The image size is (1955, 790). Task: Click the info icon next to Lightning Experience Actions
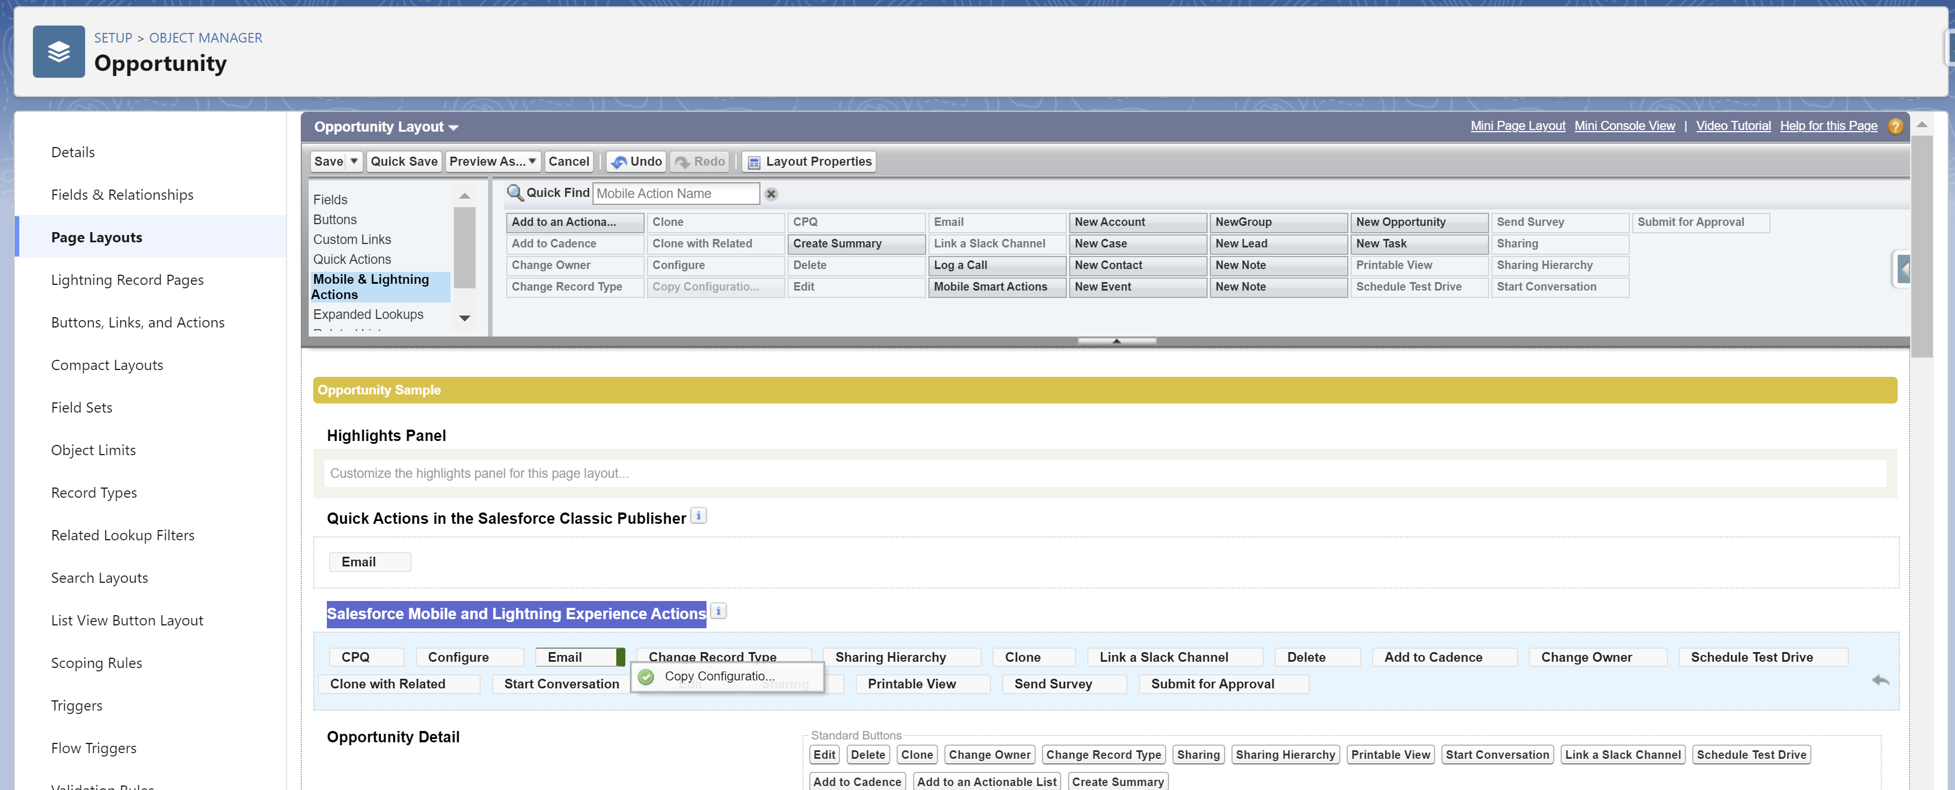point(718,611)
